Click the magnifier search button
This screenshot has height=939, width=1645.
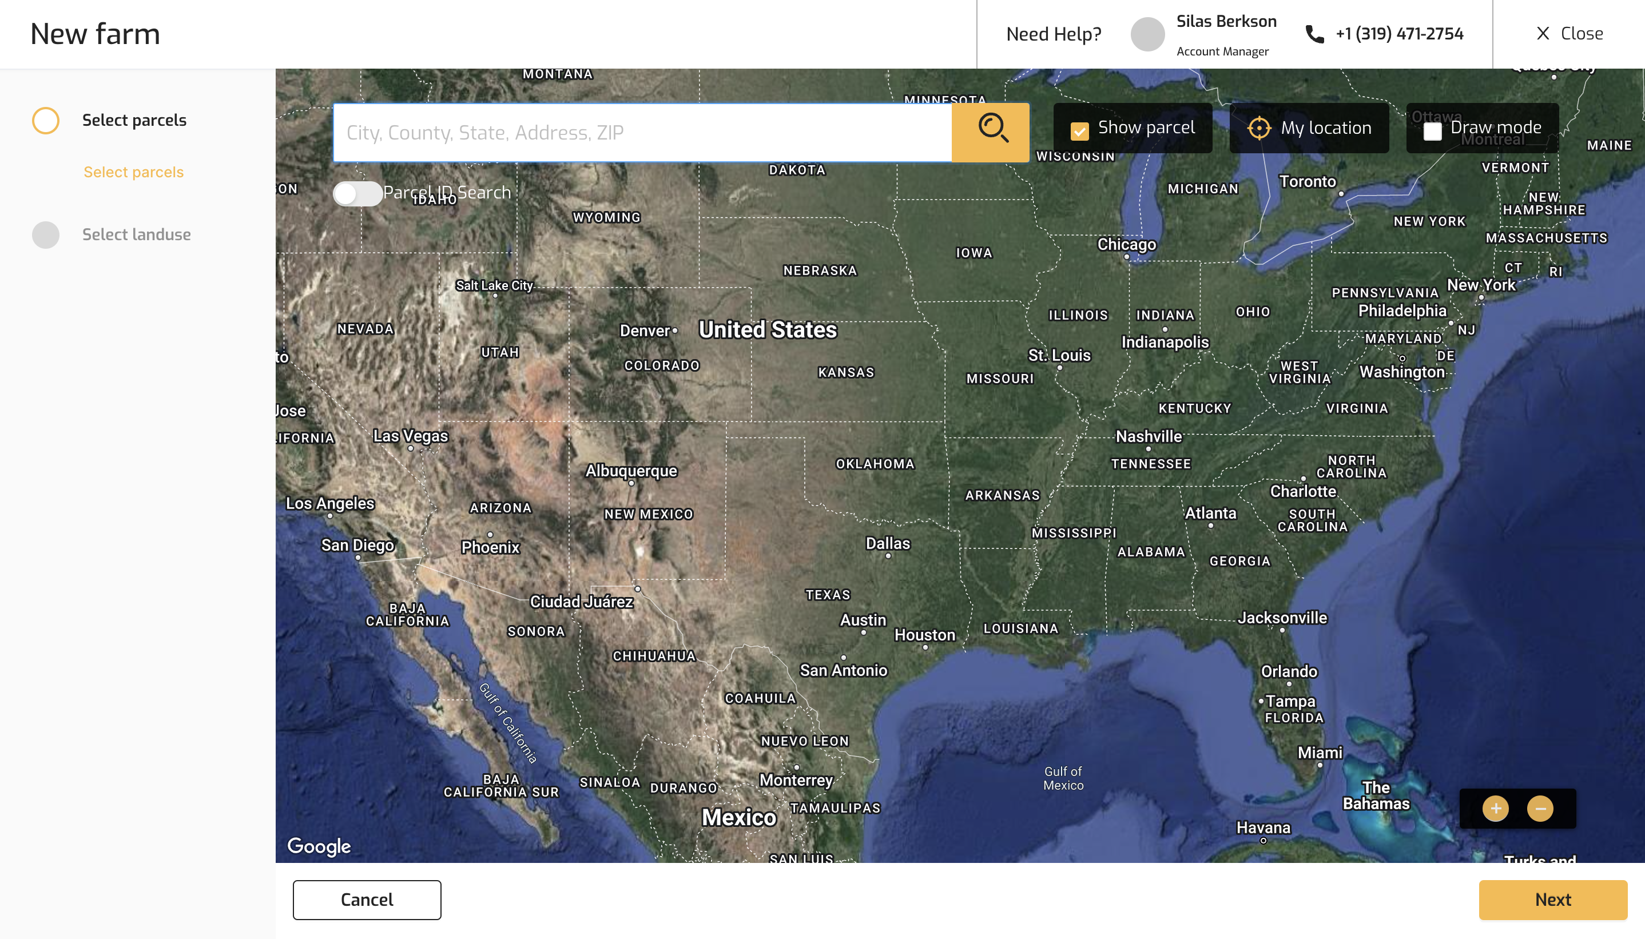pyautogui.click(x=991, y=131)
